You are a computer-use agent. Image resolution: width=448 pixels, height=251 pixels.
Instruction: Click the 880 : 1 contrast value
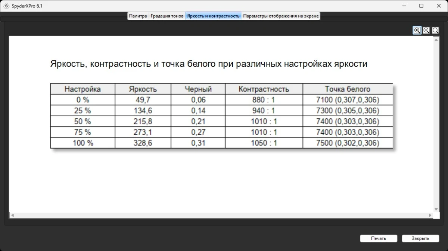coord(263,99)
